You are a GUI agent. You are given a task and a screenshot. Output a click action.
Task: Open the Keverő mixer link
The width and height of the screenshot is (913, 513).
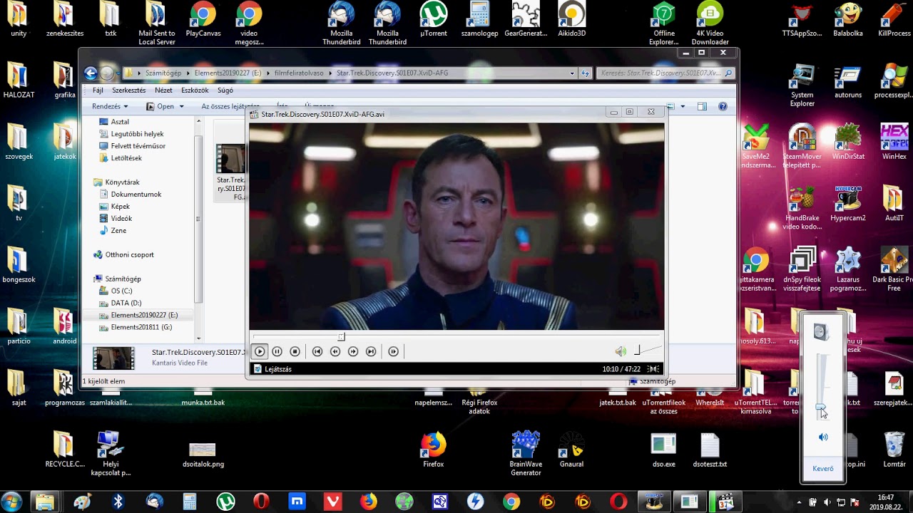[x=823, y=469]
